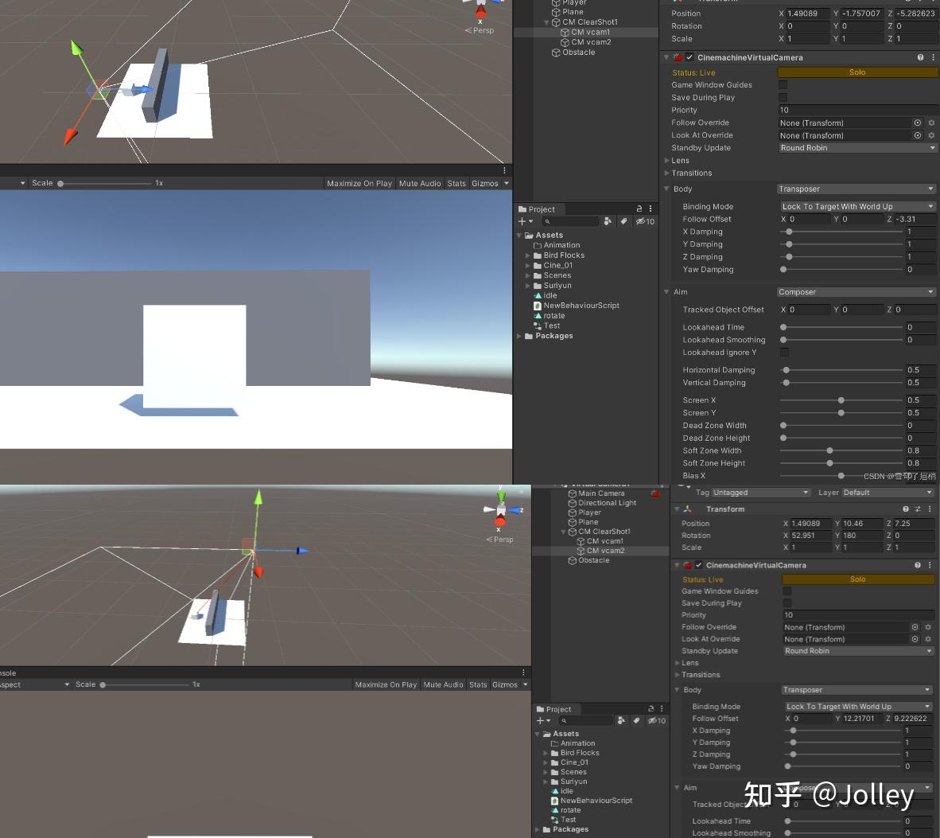Click the object picker icon for Follow Override
This screenshot has width=940, height=838.
coord(917,123)
